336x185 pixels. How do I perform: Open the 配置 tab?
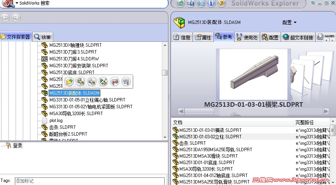[x=270, y=37]
